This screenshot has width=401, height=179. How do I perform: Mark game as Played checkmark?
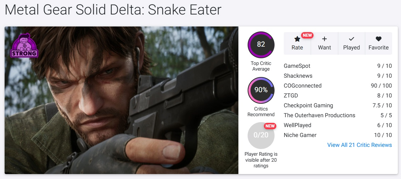(351, 39)
